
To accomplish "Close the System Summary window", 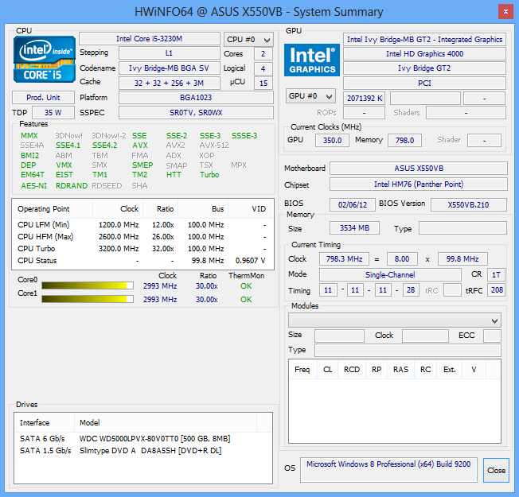I will click(x=505, y=12).
